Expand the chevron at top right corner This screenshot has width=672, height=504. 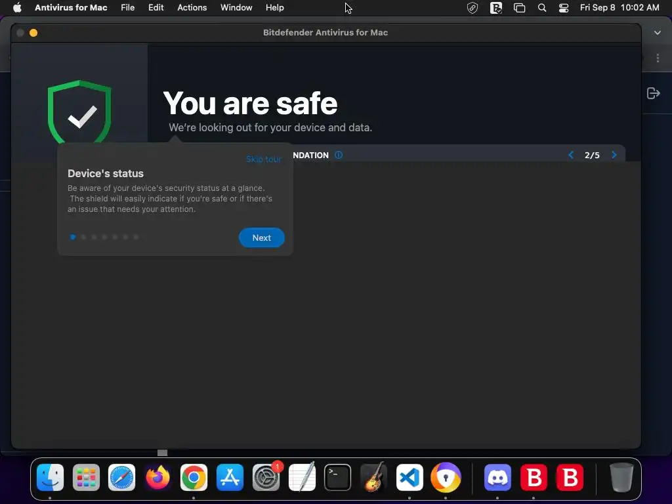coord(658,33)
